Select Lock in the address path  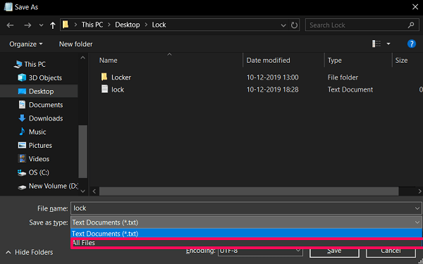[x=159, y=25]
